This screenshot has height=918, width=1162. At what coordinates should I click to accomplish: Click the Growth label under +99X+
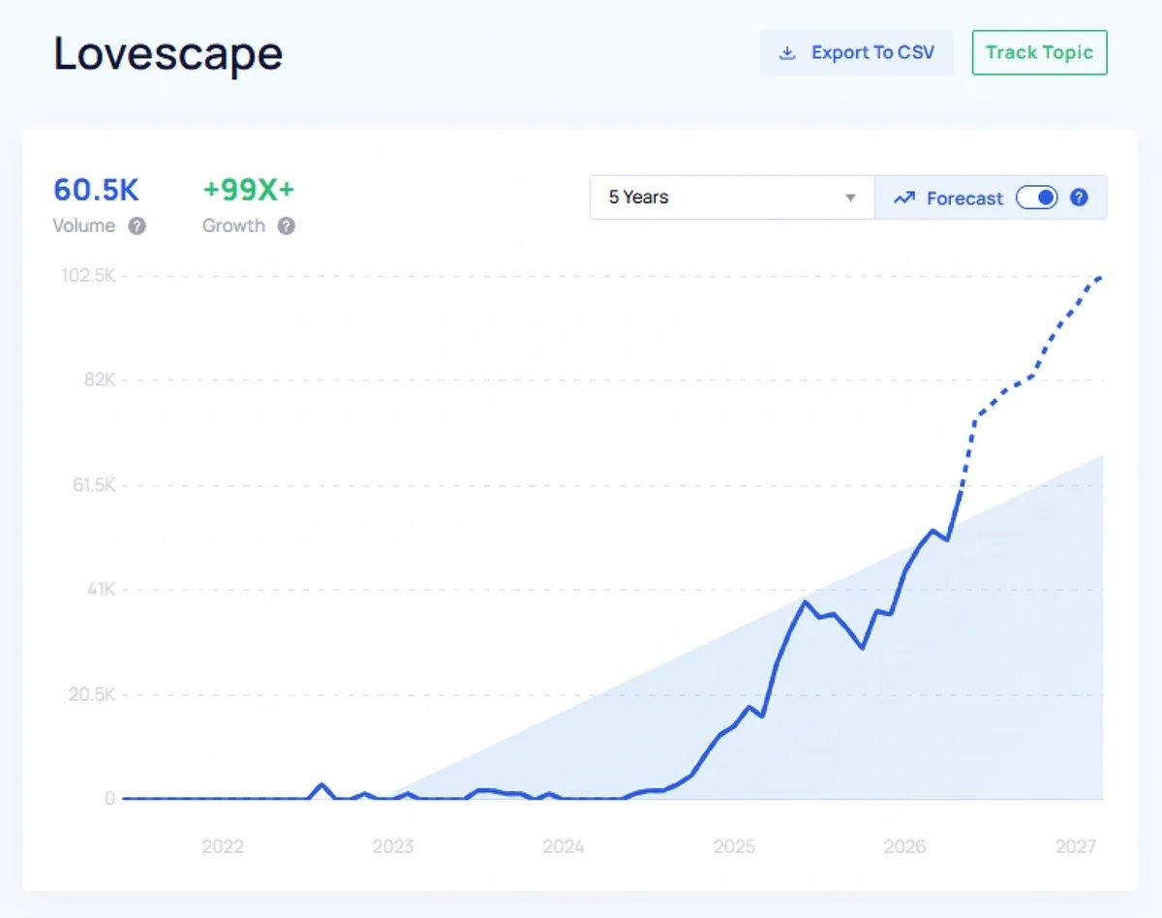click(233, 226)
